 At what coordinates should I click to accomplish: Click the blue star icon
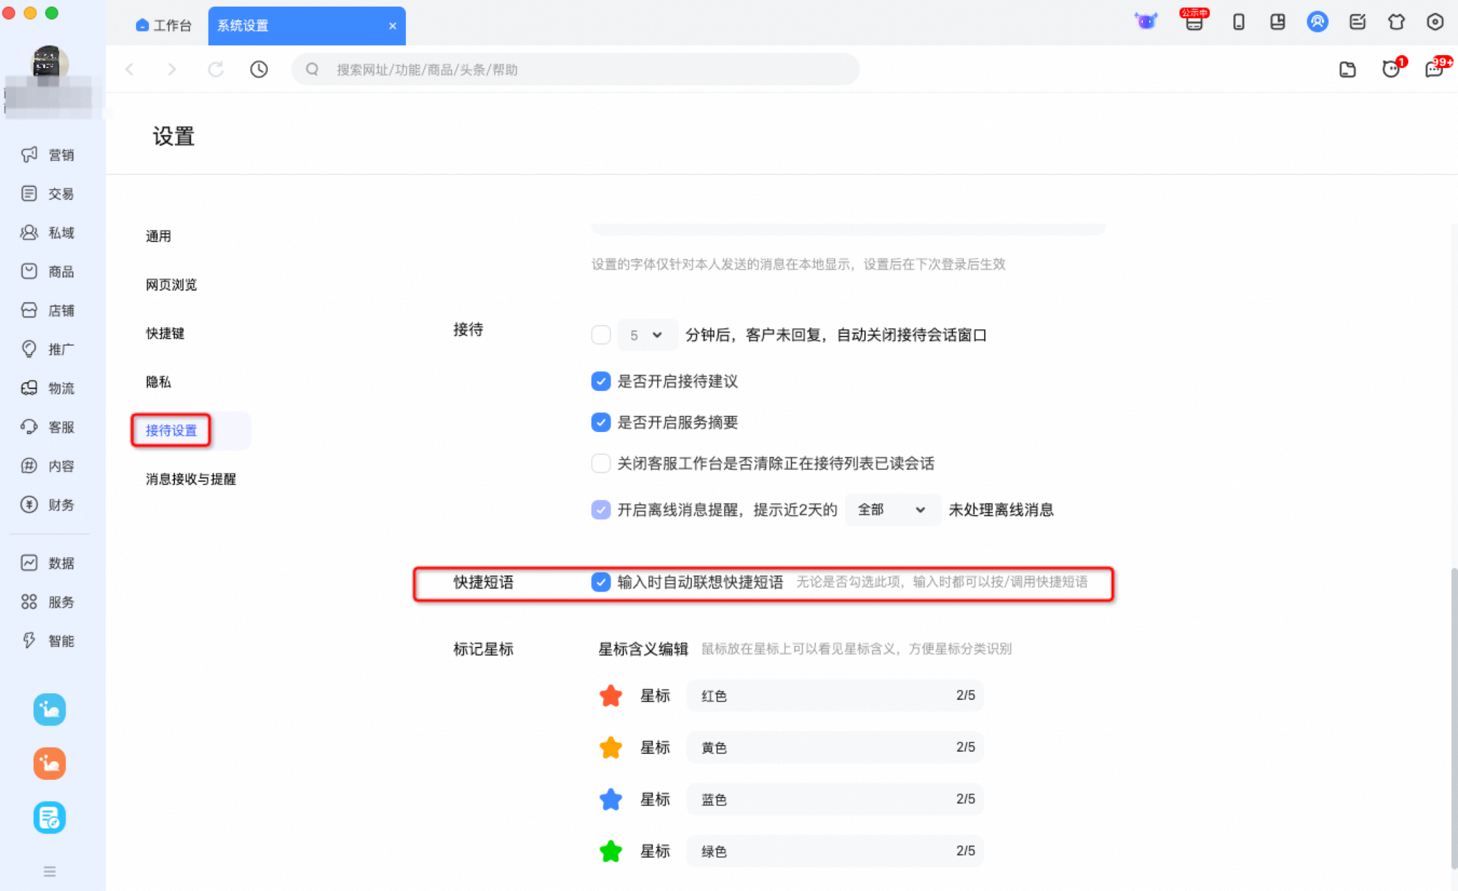coord(611,799)
